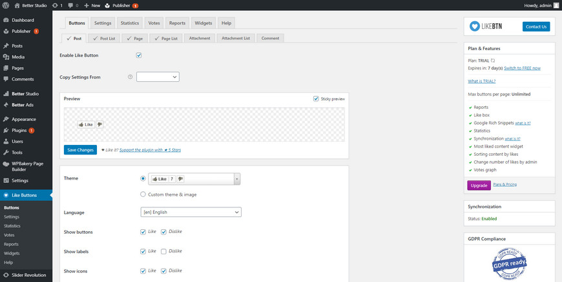Click Support the plugin with 5 Stars link
562x282 pixels.
150,150
